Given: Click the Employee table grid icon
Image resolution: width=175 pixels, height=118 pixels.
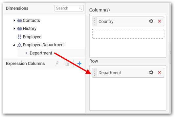Looking at the screenshot, I should 19,37.
